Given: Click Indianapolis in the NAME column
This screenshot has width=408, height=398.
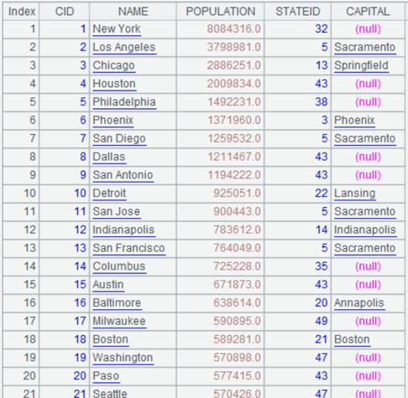Looking at the screenshot, I should click(x=123, y=230).
